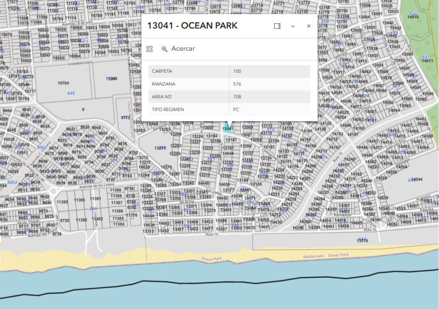
Task: Activate the Acercar zoom action
Action: coord(183,49)
